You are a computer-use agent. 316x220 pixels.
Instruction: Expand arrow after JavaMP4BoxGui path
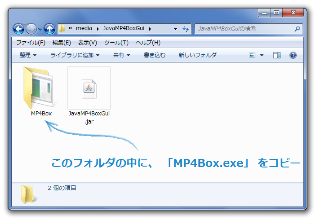pos(150,29)
